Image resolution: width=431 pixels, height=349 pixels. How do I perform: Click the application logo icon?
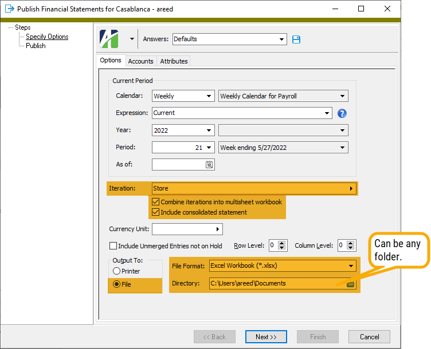pos(109,39)
